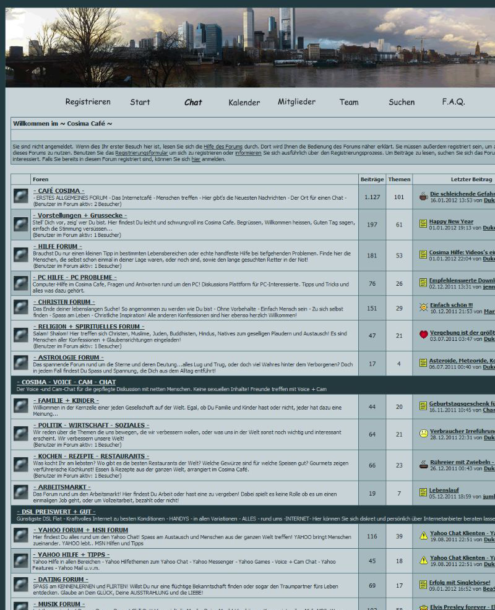Open the Vorstellungen + Grussecke forum
The image size is (495, 610).
pyautogui.click(x=80, y=215)
